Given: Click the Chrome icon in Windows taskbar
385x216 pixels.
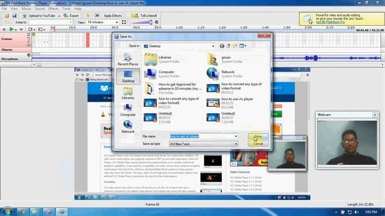Looking at the screenshot, I should 23,212.
